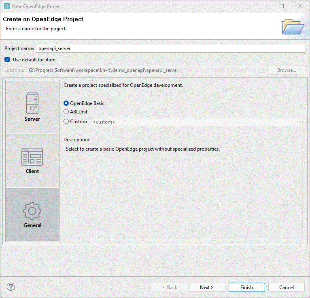Cancel the new project wizard
310x298 pixels.
(286, 288)
